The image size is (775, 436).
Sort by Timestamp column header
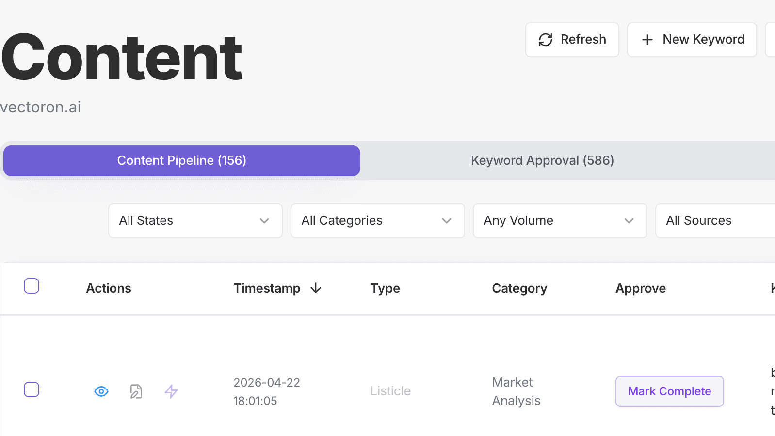click(267, 288)
